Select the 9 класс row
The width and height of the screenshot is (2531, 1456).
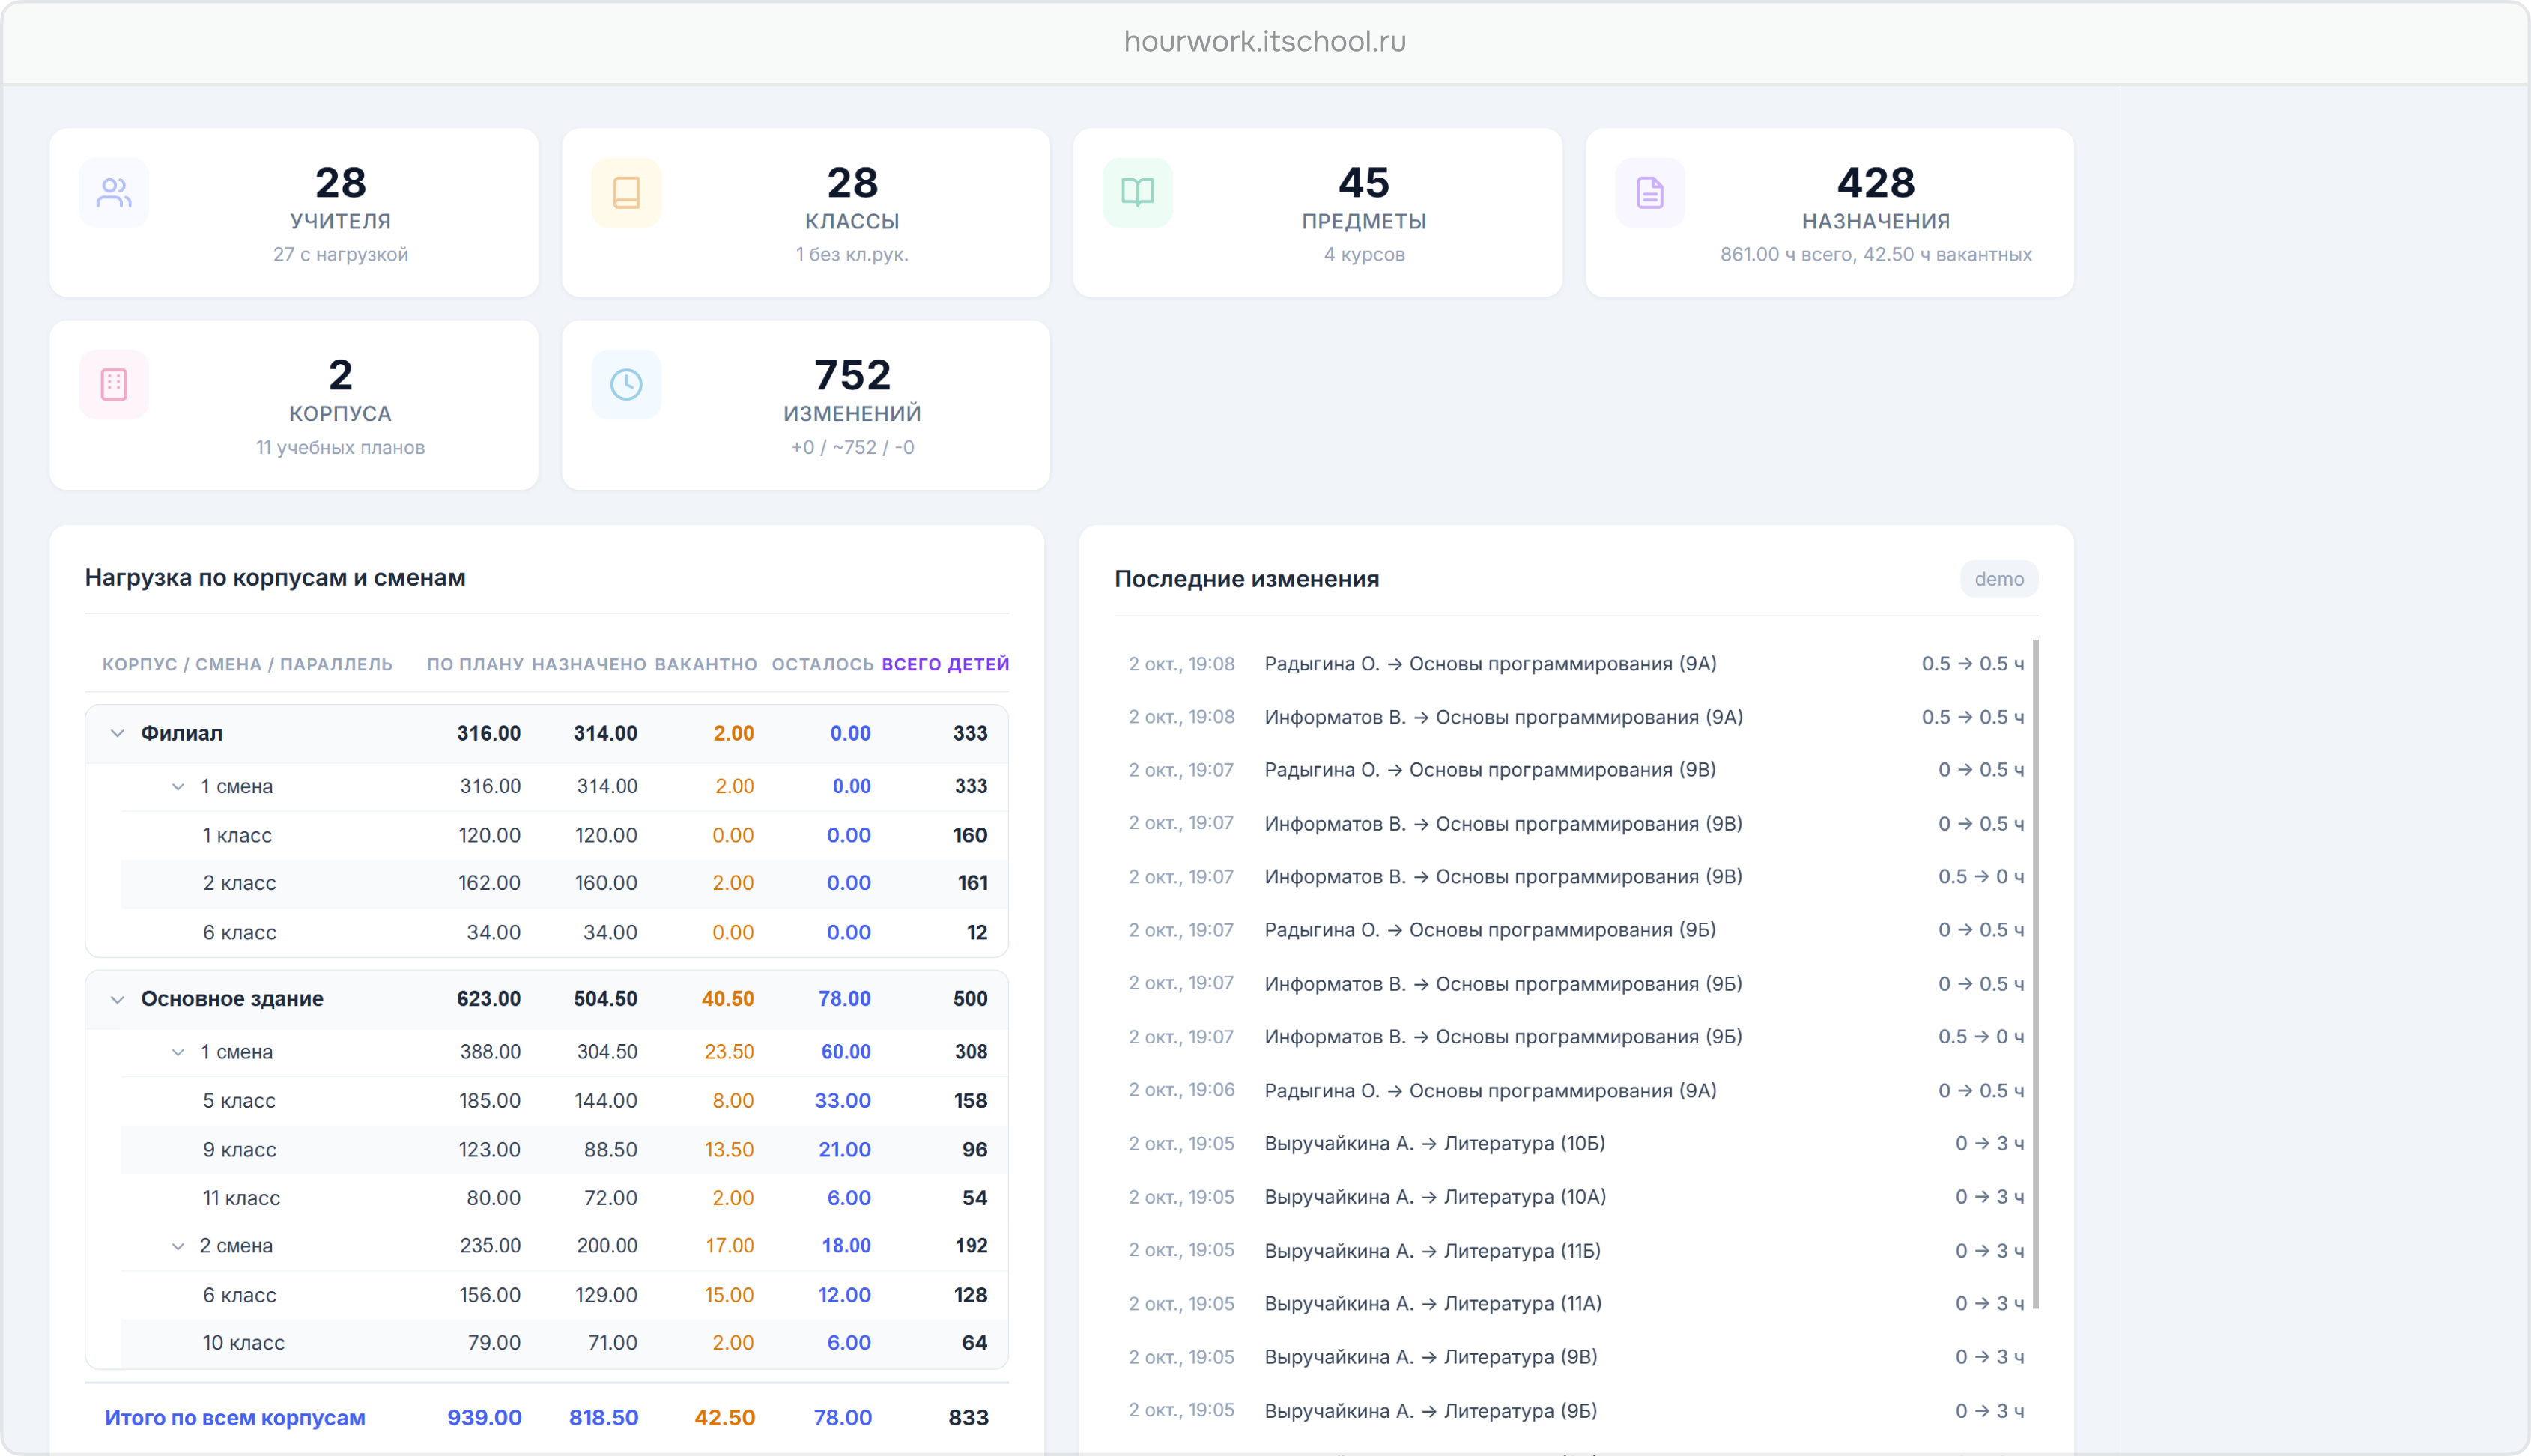point(564,1150)
